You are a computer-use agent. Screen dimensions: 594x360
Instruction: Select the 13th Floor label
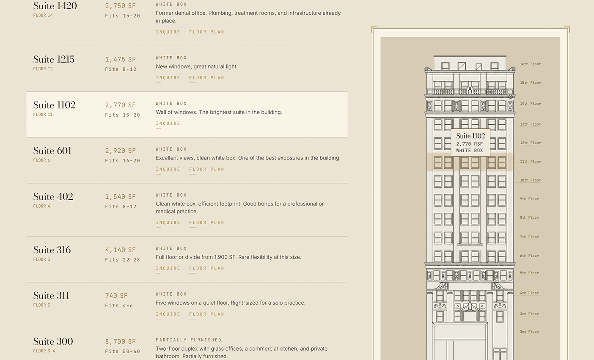tap(530, 124)
